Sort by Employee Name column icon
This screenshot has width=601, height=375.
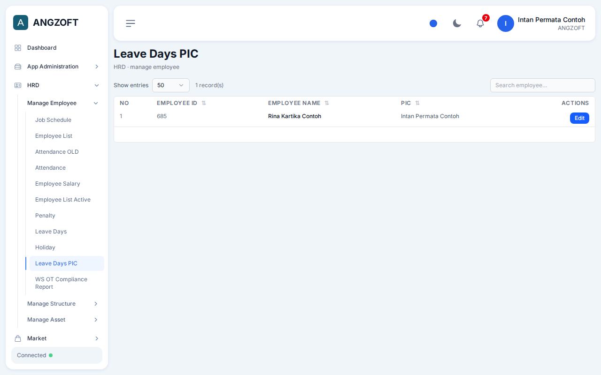coord(327,103)
